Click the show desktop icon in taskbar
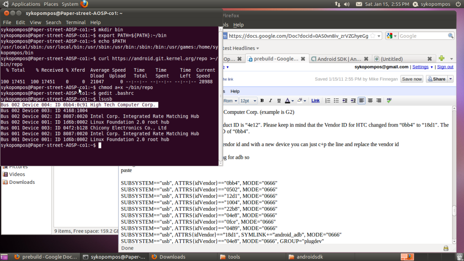The image size is (464, 261). click(x=4, y=257)
